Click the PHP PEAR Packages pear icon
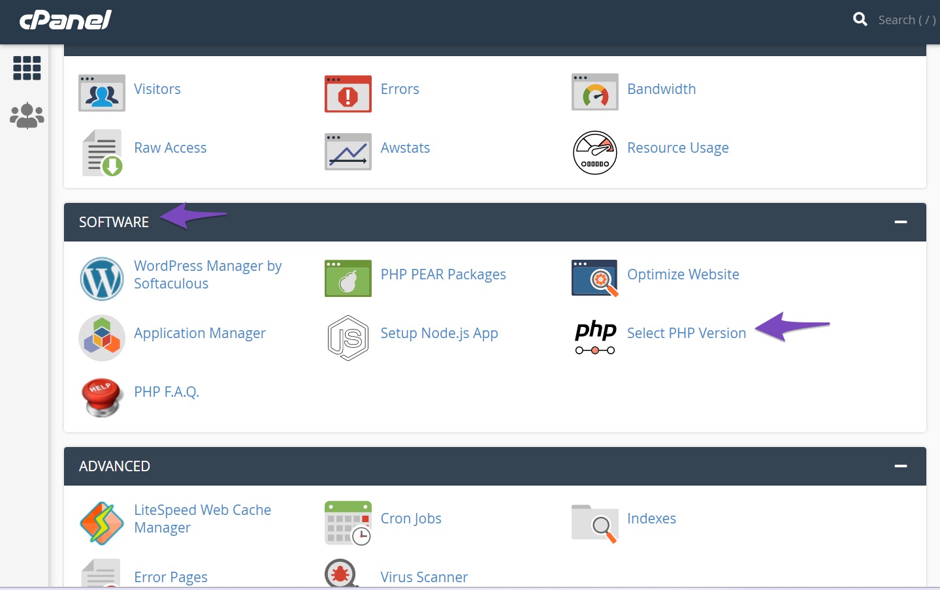This screenshot has height=590, width=940. pyautogui.click(x=348, y=278)
